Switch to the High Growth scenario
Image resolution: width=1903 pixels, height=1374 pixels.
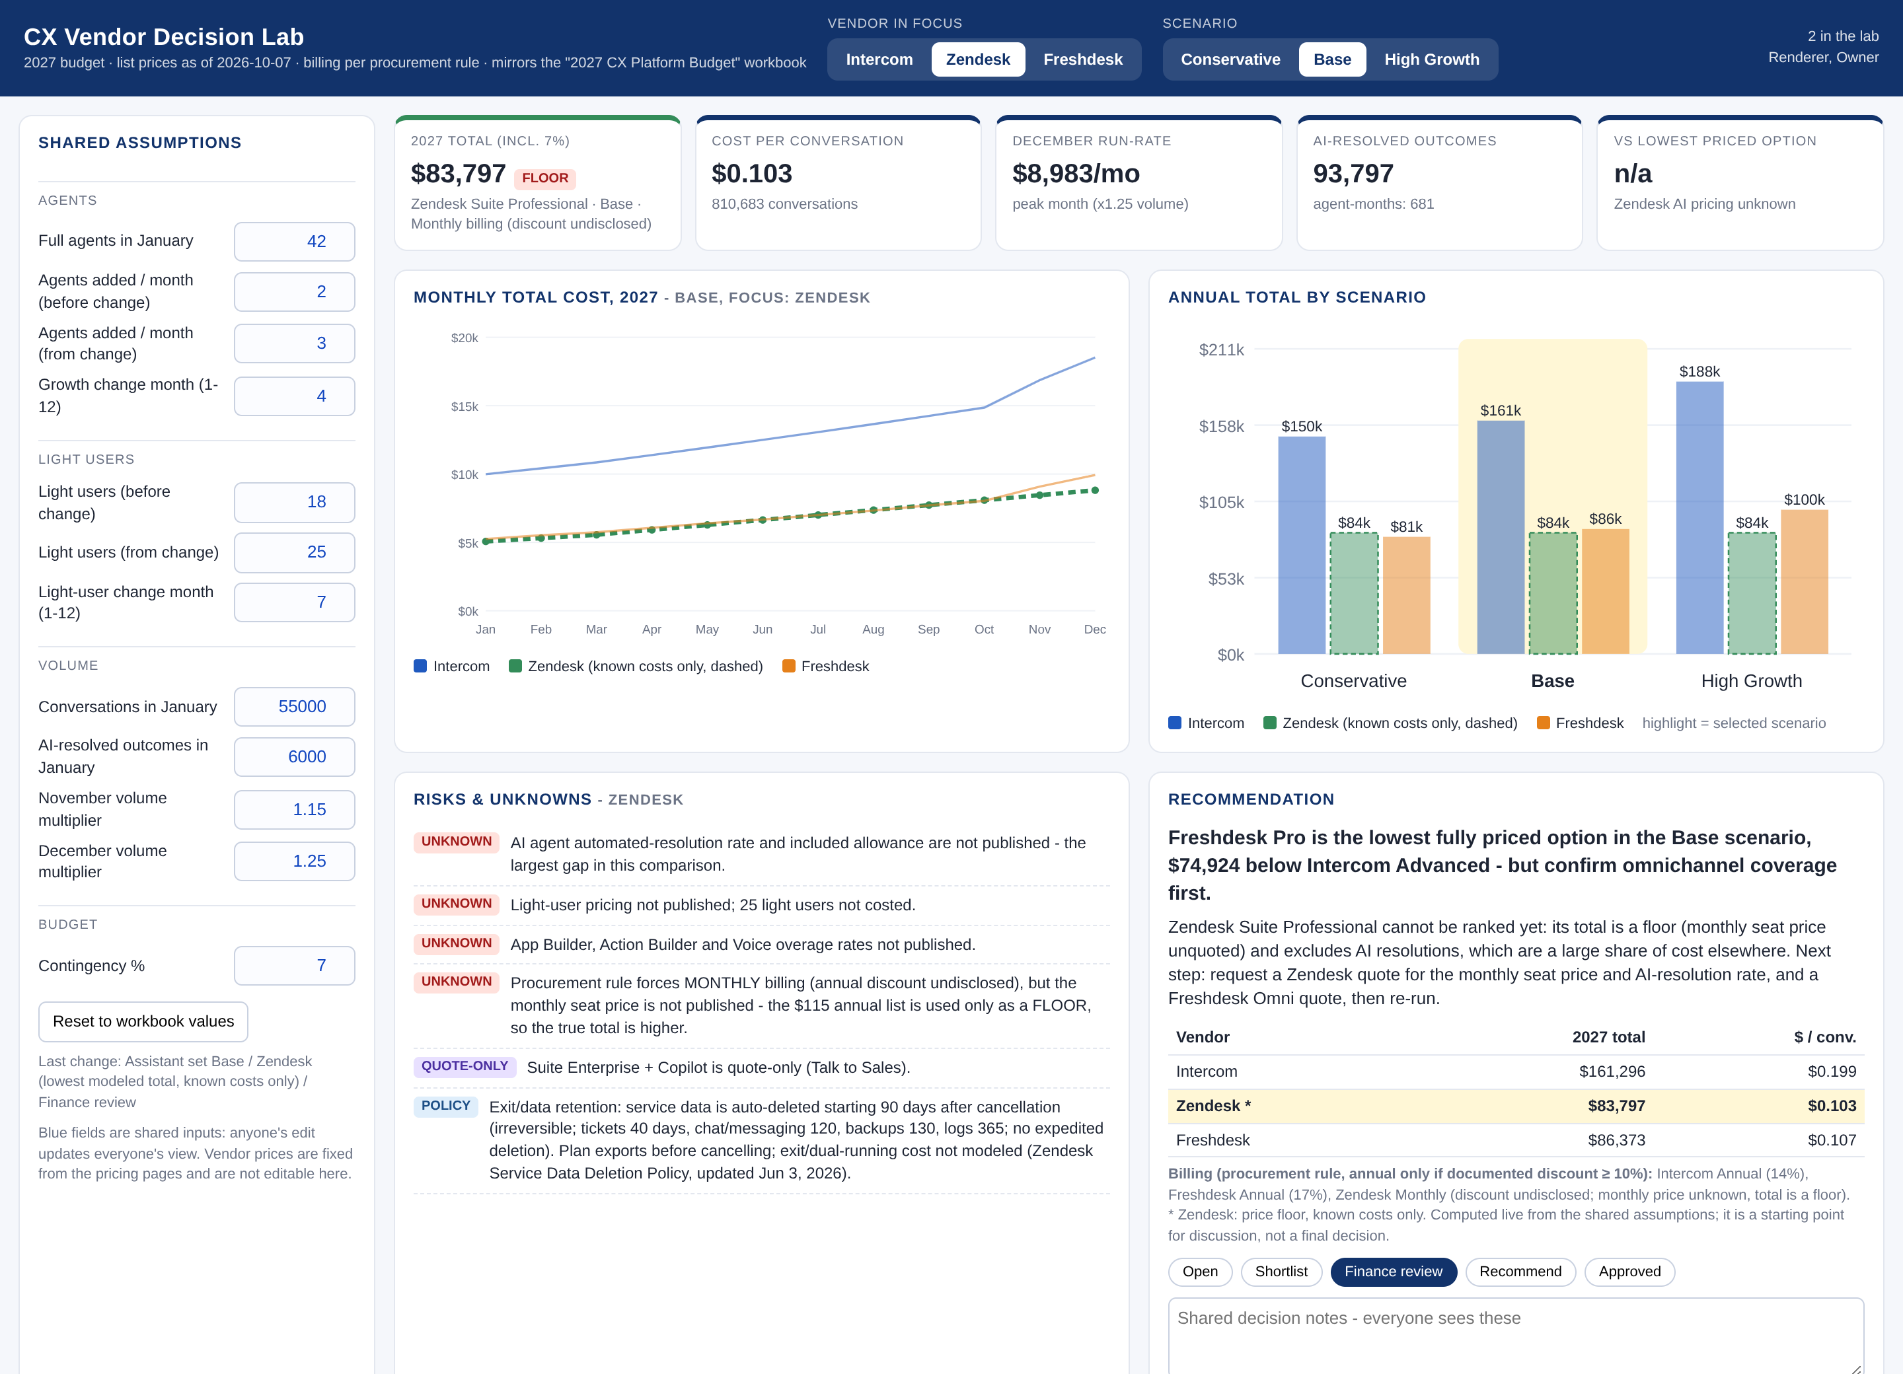point(1431,59)
